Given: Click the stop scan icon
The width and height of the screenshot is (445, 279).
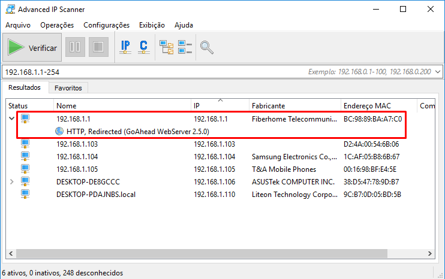Looking at the screenshot, I should (98, 47).
